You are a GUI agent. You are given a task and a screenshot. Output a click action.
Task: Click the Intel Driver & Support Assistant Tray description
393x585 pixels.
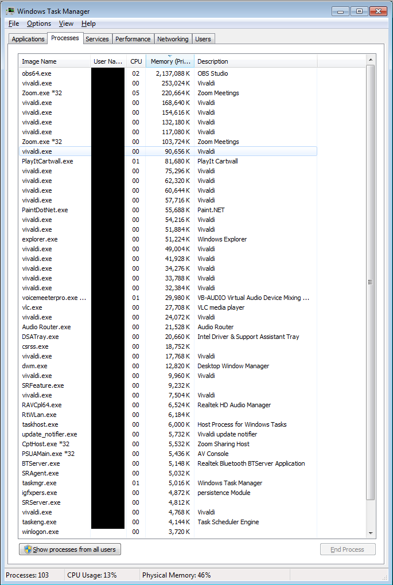pos(248,337)
